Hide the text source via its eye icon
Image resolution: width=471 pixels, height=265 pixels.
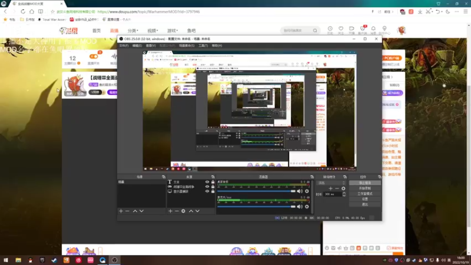(x=207, y=182)
